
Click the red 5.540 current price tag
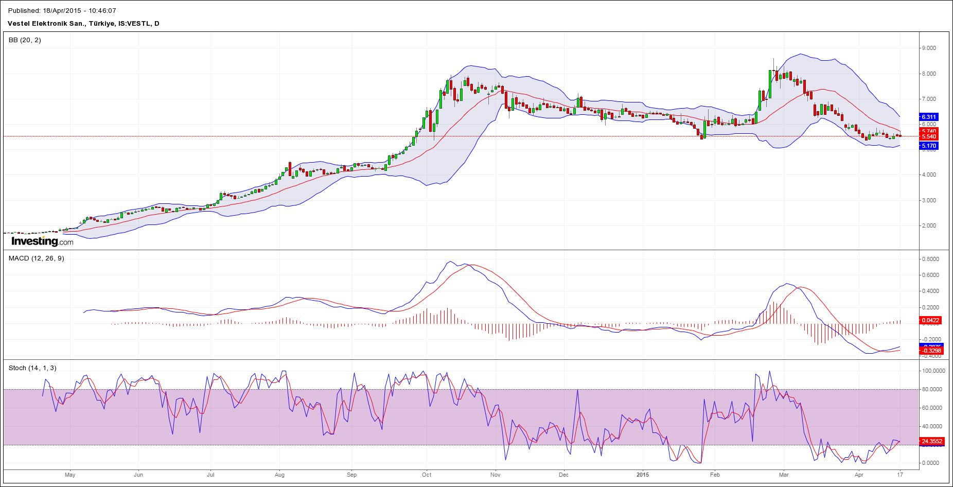point(928,137)
